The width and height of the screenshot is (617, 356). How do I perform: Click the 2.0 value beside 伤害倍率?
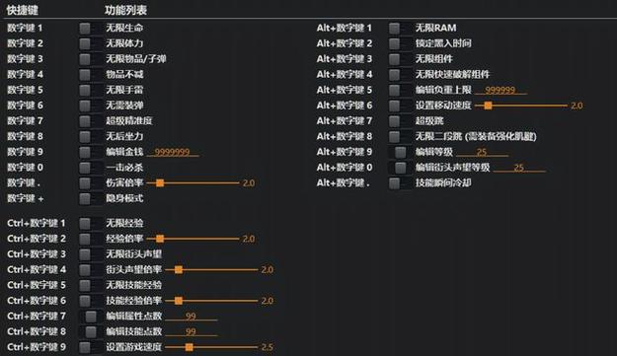pos(249,183)
